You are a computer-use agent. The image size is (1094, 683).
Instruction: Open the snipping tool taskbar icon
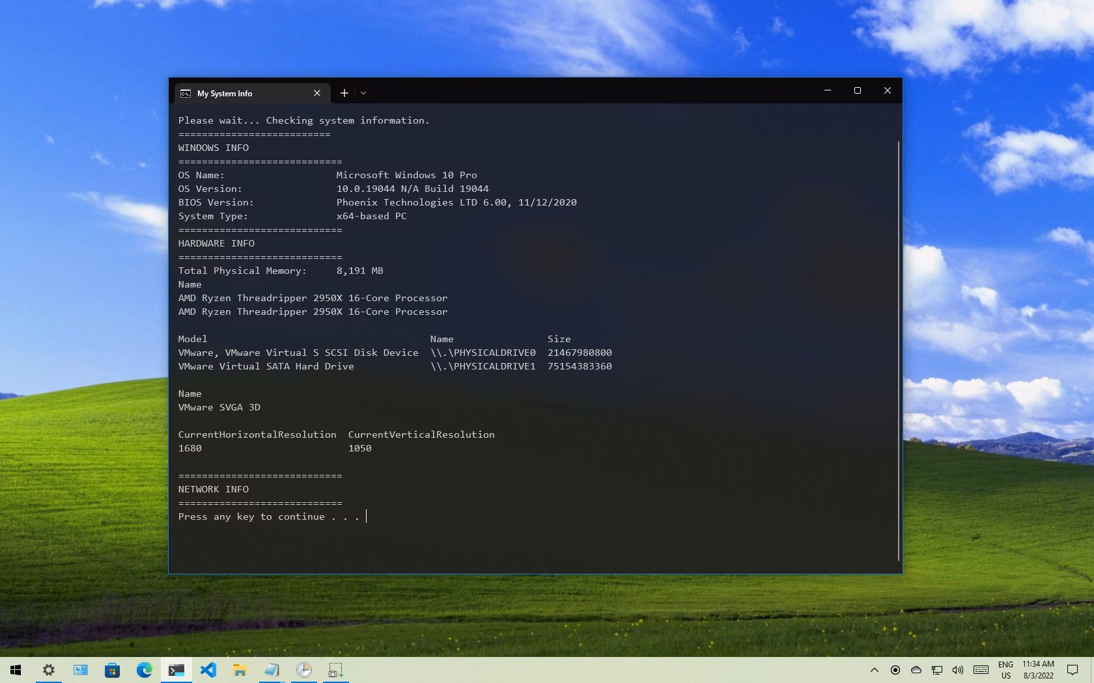335,670
